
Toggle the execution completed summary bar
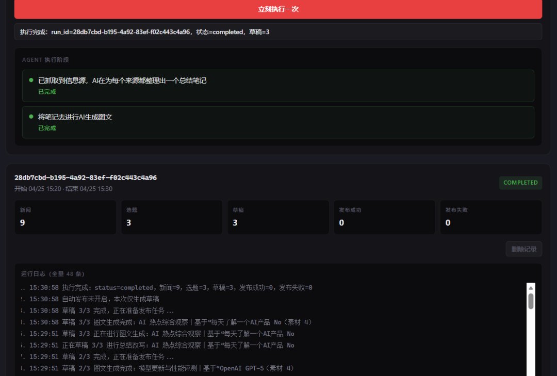click(278, 31)
